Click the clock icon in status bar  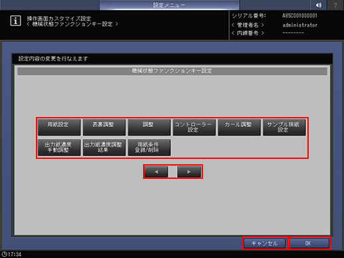[x=4, y=254]
